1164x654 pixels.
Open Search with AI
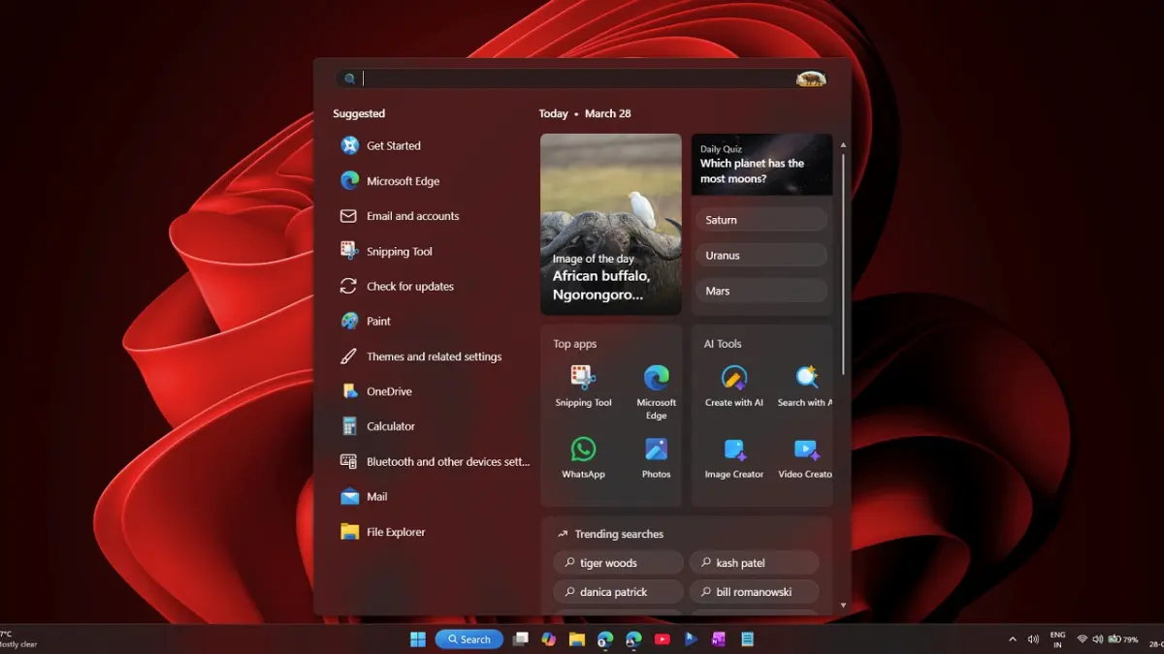point(805,381)
